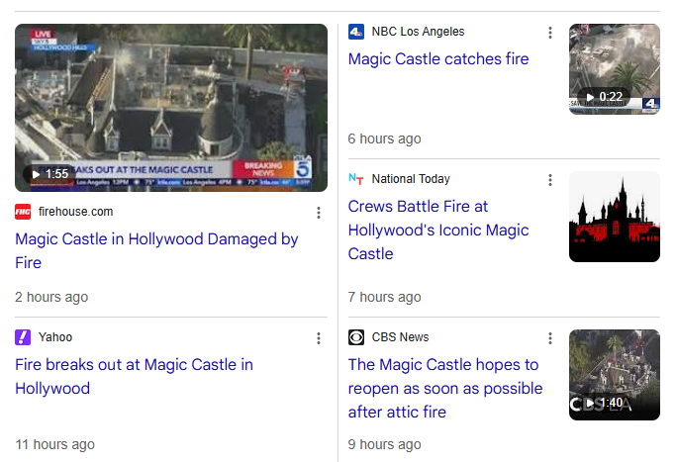
Task: Open more options for CBS News article
Action: (x=550, y=338)
